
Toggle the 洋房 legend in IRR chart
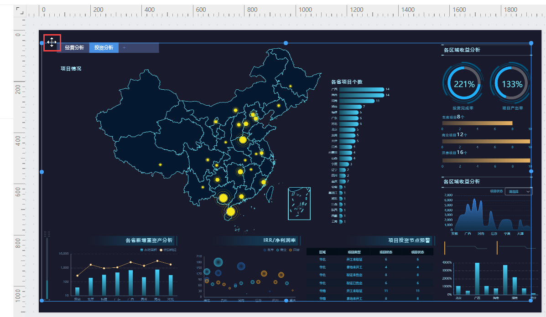click(x=294, y=250)
